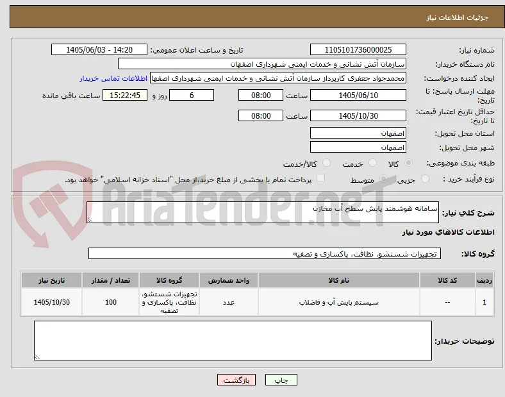
Task: Click the product code cell showing --
Action: click(447, 302)
